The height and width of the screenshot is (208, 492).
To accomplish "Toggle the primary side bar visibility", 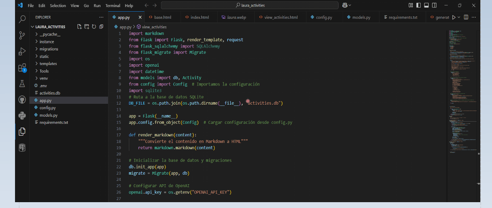I will pyautogui.click(x=419, y=5).
